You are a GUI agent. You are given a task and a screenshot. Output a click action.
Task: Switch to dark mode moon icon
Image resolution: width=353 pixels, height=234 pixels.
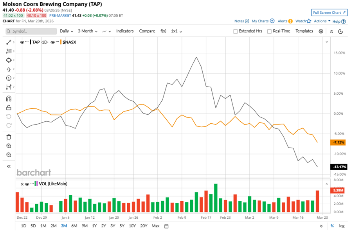pos(340,31)
